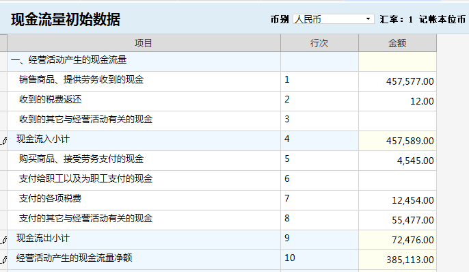Click the 金额 column header

(x=397, y=43)
